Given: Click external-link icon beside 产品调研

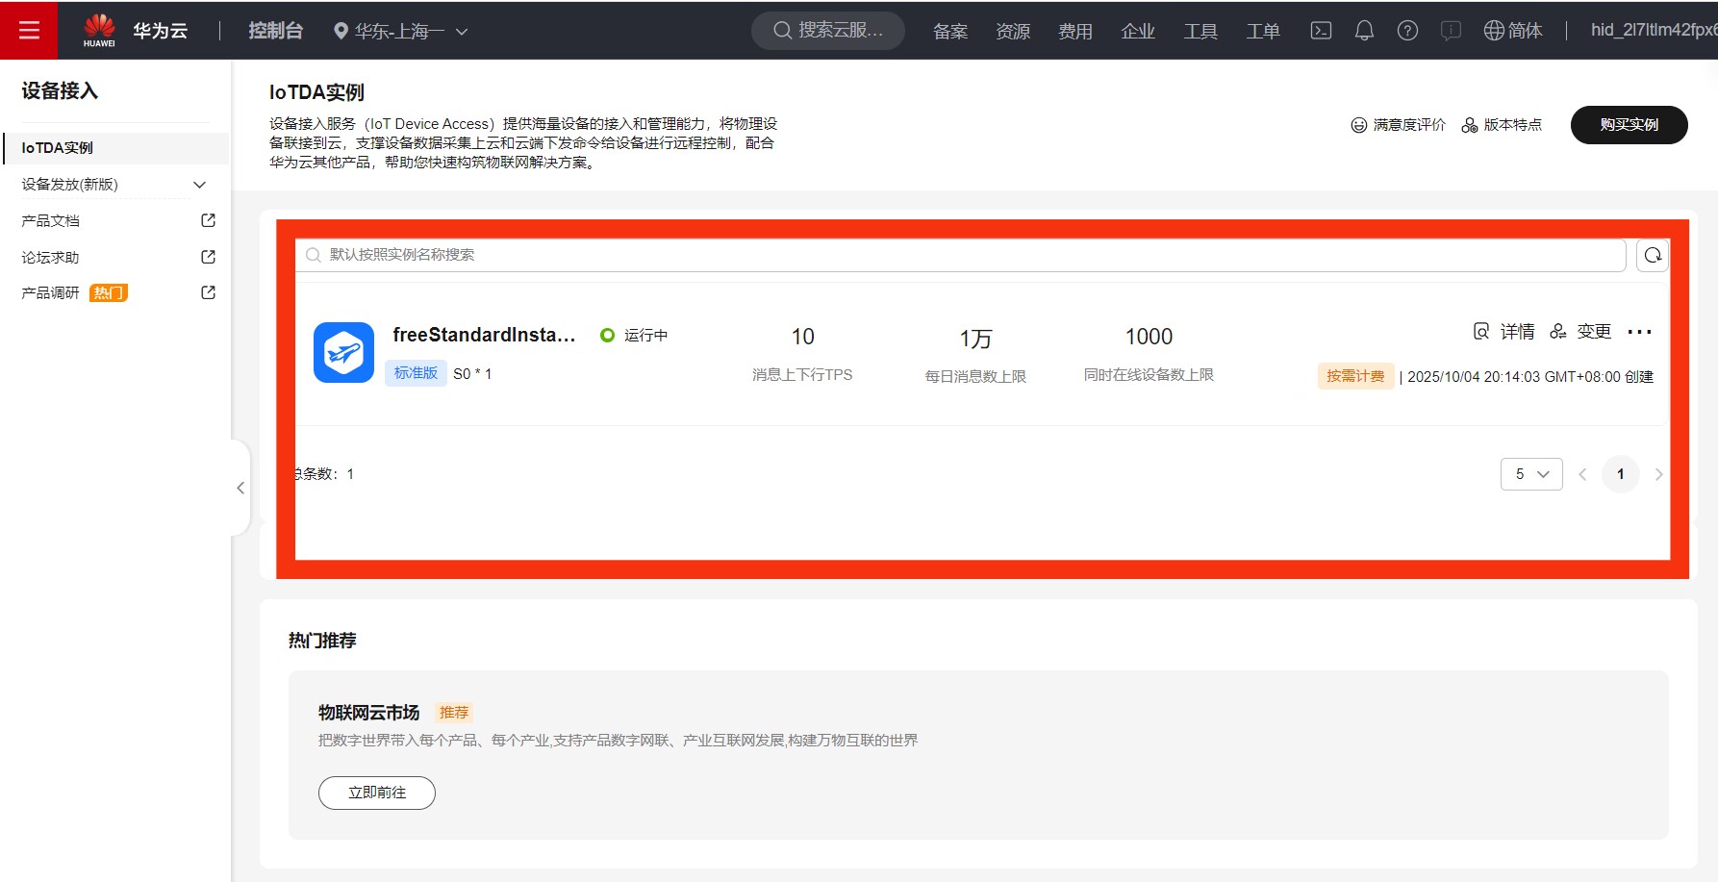Looking at the screenshot, I should [208, 292].
